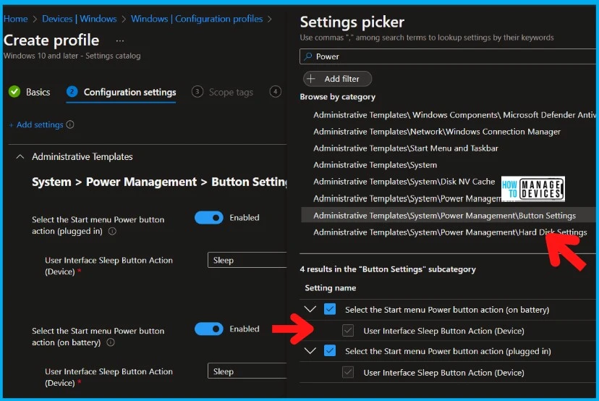Click the step 4 circle icon

[x=275, y=92]
